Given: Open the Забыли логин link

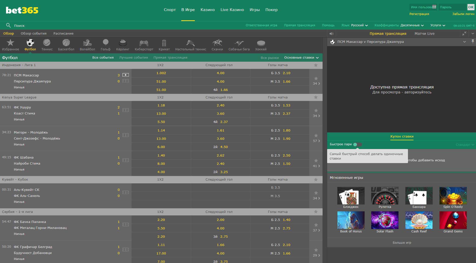Looking at the screenshot, I should [463, 14].
